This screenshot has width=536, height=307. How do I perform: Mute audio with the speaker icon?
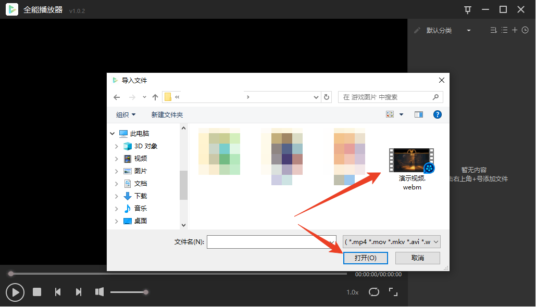[x=99, y=292]
